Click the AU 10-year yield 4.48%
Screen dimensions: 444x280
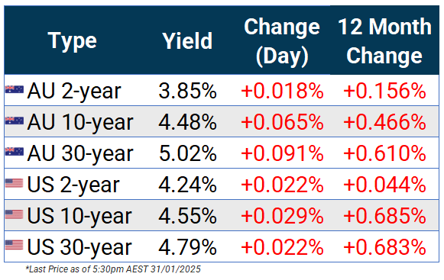click(x=187, y=122)
